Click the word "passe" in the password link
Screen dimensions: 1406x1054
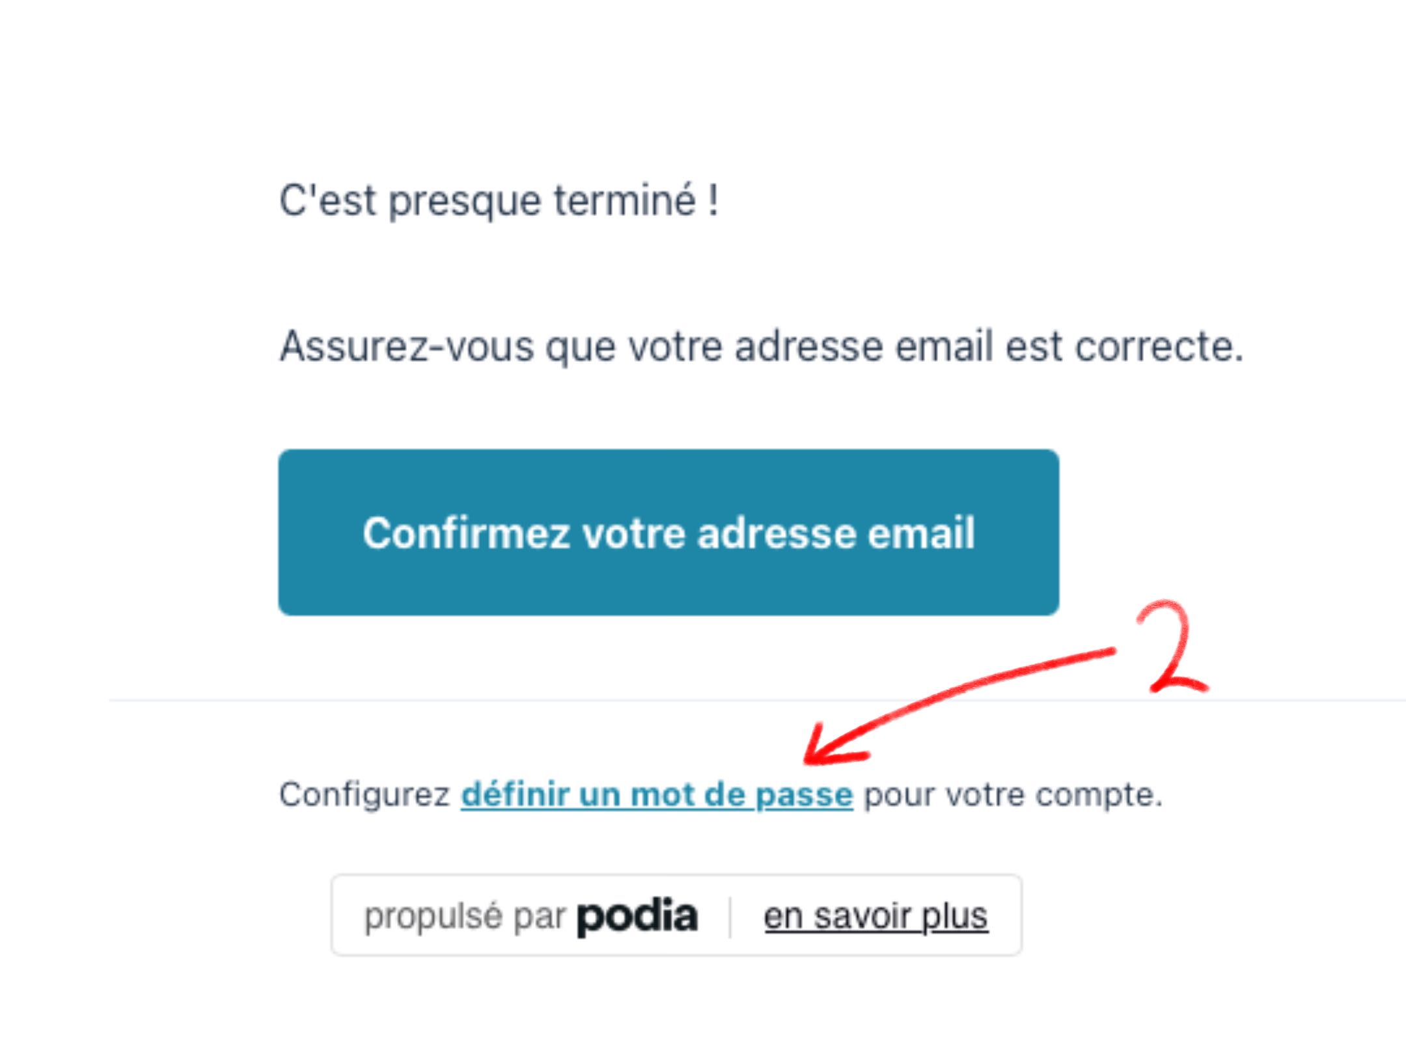pos(804,794)
